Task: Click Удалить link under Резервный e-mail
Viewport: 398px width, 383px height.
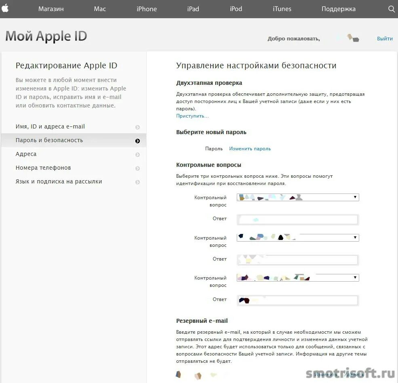Action: pos(354,375)
